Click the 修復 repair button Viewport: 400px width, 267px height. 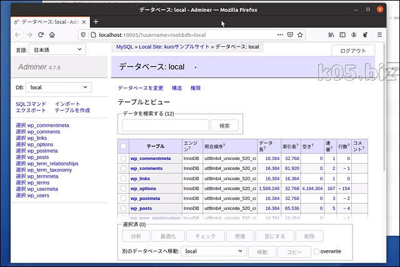tap(240, 236)
